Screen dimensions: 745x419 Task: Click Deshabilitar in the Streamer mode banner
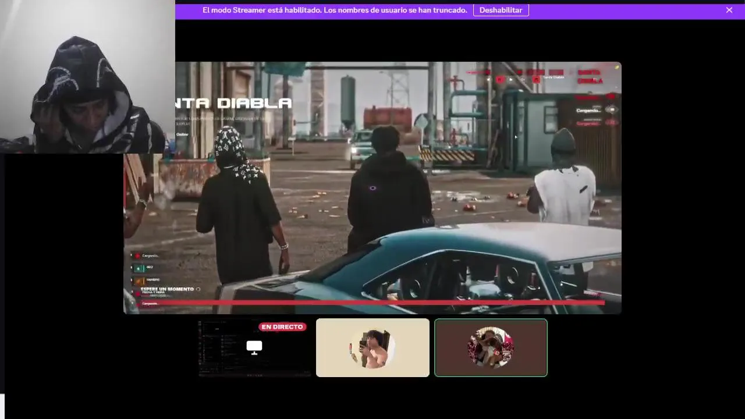click(x=501, y=10)
